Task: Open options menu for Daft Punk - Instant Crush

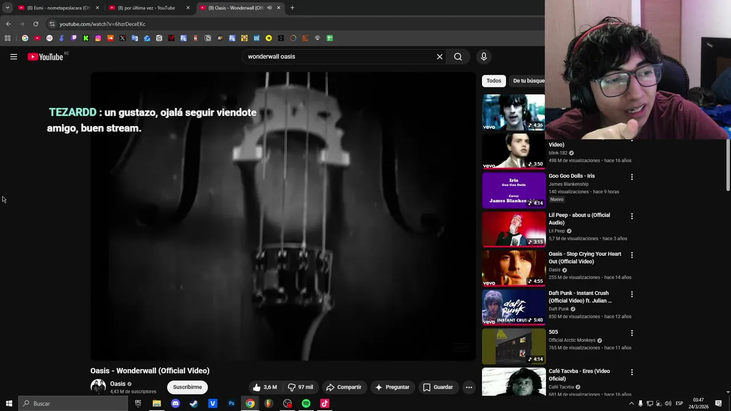Action: tap(632, 294)
